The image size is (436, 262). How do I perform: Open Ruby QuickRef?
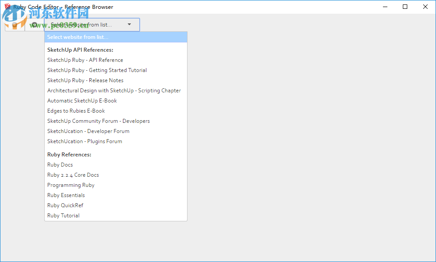[x=65, y=205]
